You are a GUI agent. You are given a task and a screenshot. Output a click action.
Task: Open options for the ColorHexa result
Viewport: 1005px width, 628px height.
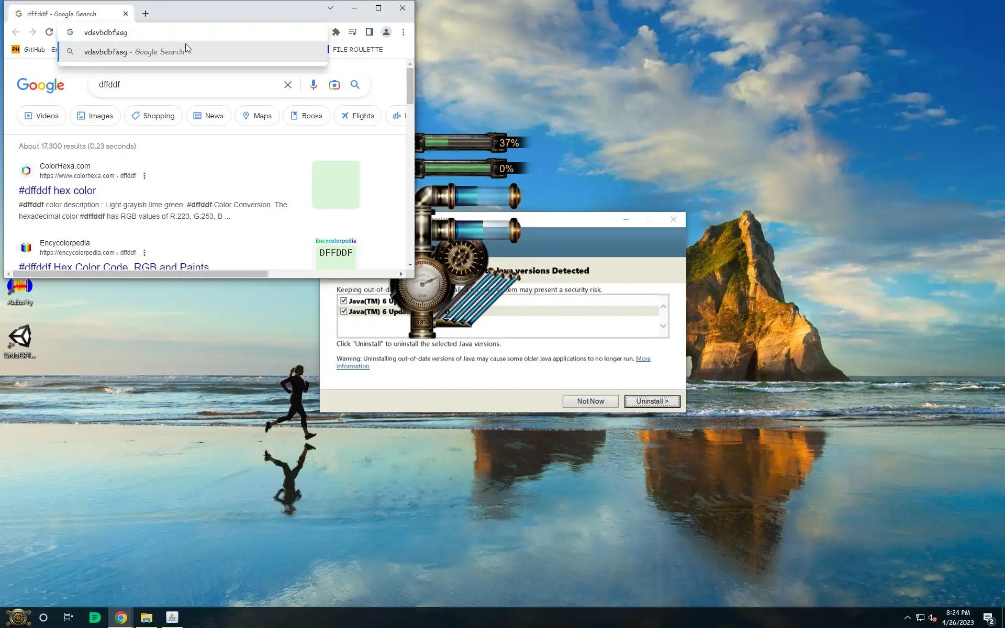144,176
